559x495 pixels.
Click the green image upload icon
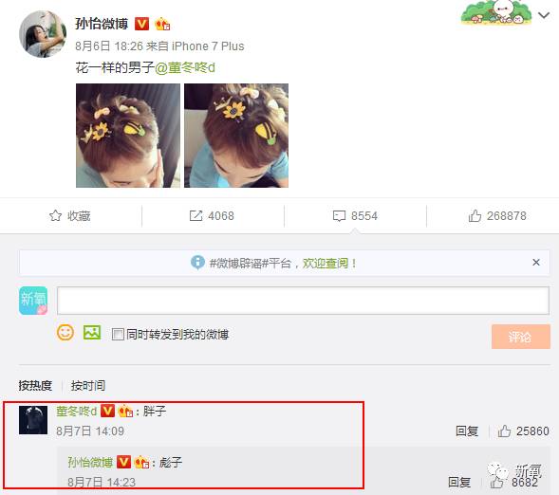[92, 333]
